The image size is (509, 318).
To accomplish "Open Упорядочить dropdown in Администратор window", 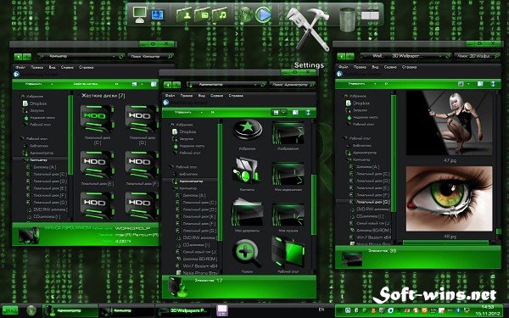I will click(x=188, y=112).
